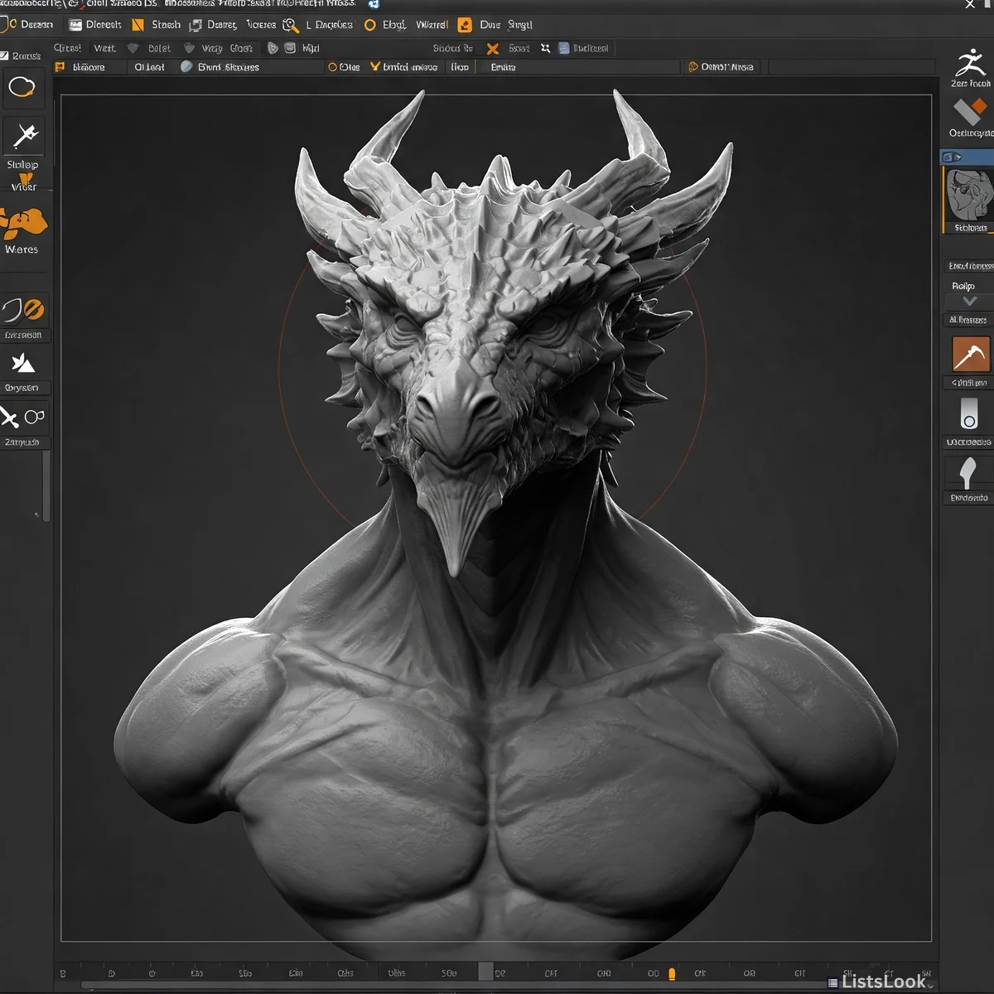Click the gray and orange diamond icon
994x994 pixels.
969,111
